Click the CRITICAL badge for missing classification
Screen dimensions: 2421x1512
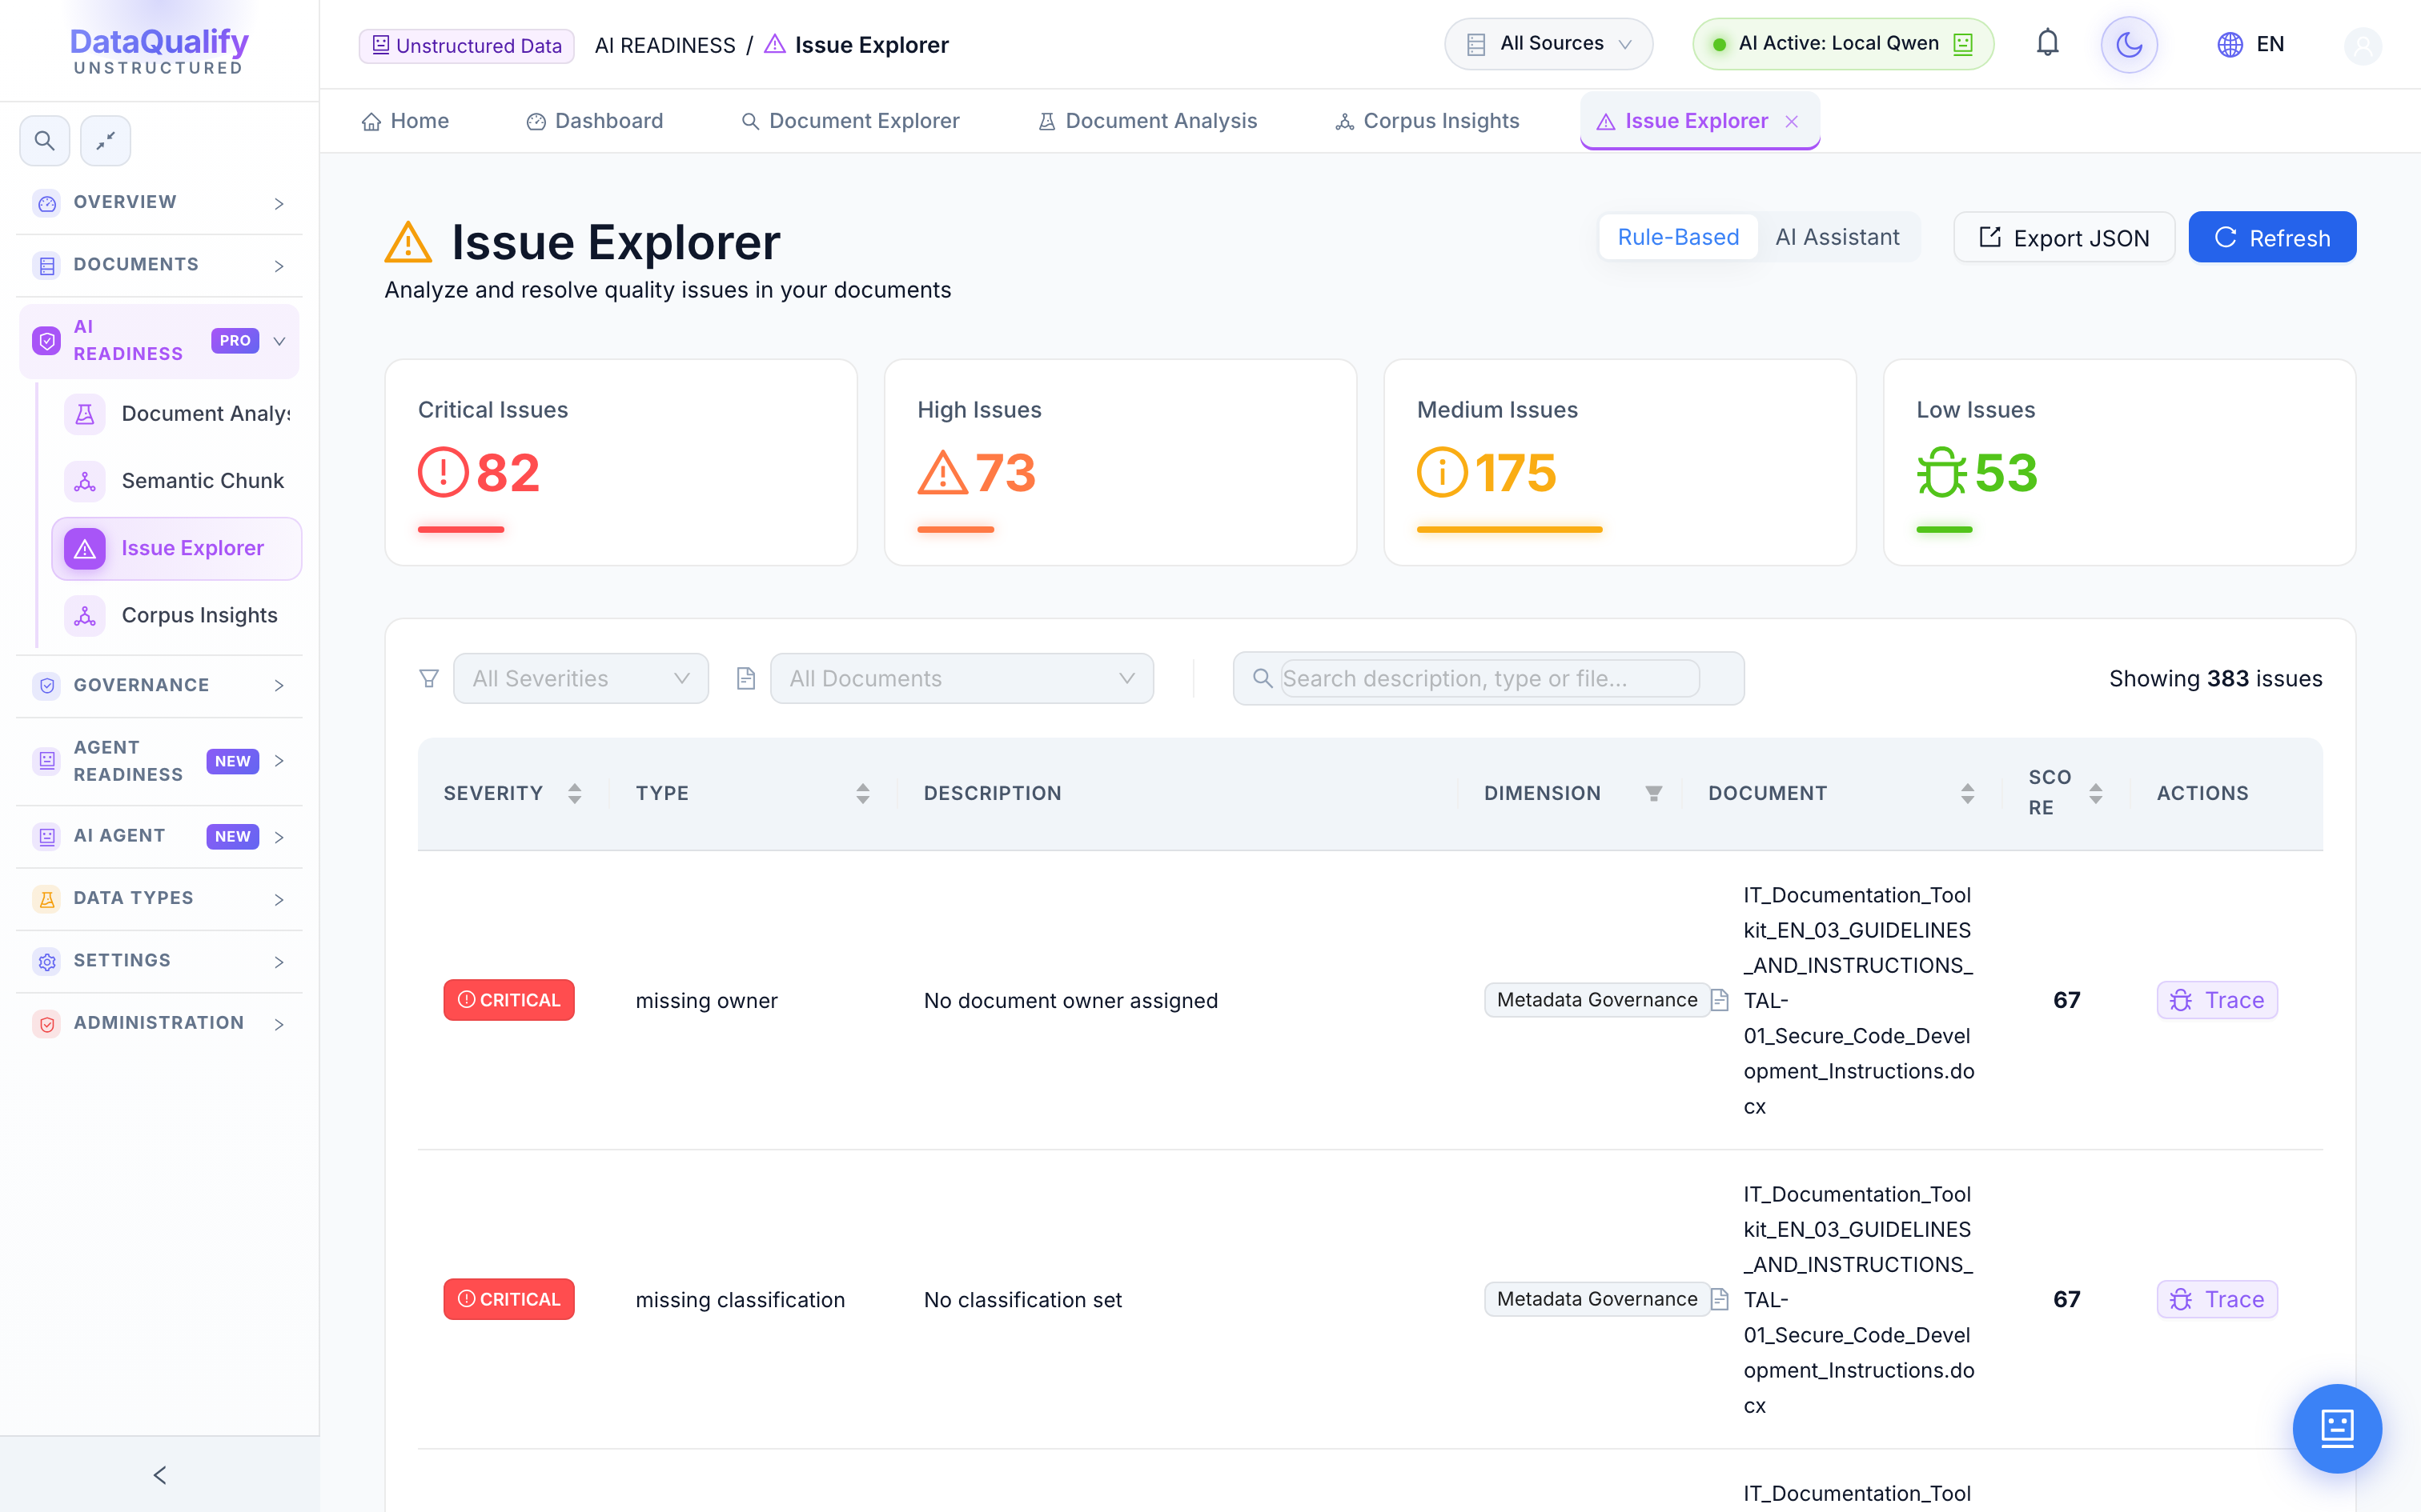pos(509,1299)
